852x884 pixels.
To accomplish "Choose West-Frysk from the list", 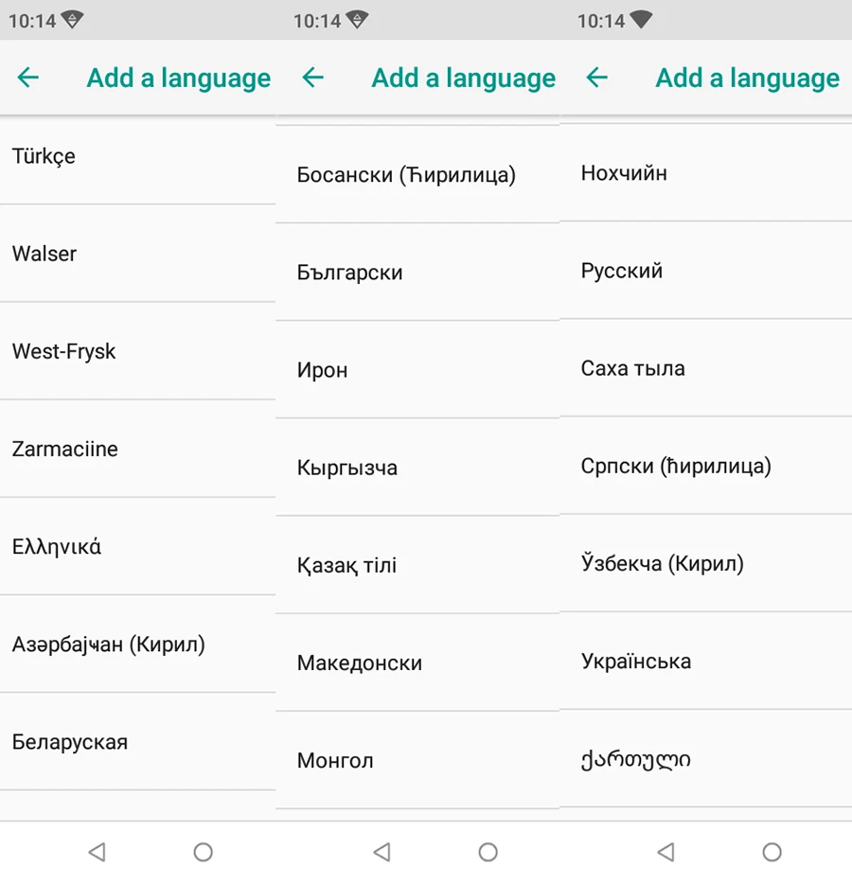I will (x=137, y=351).
